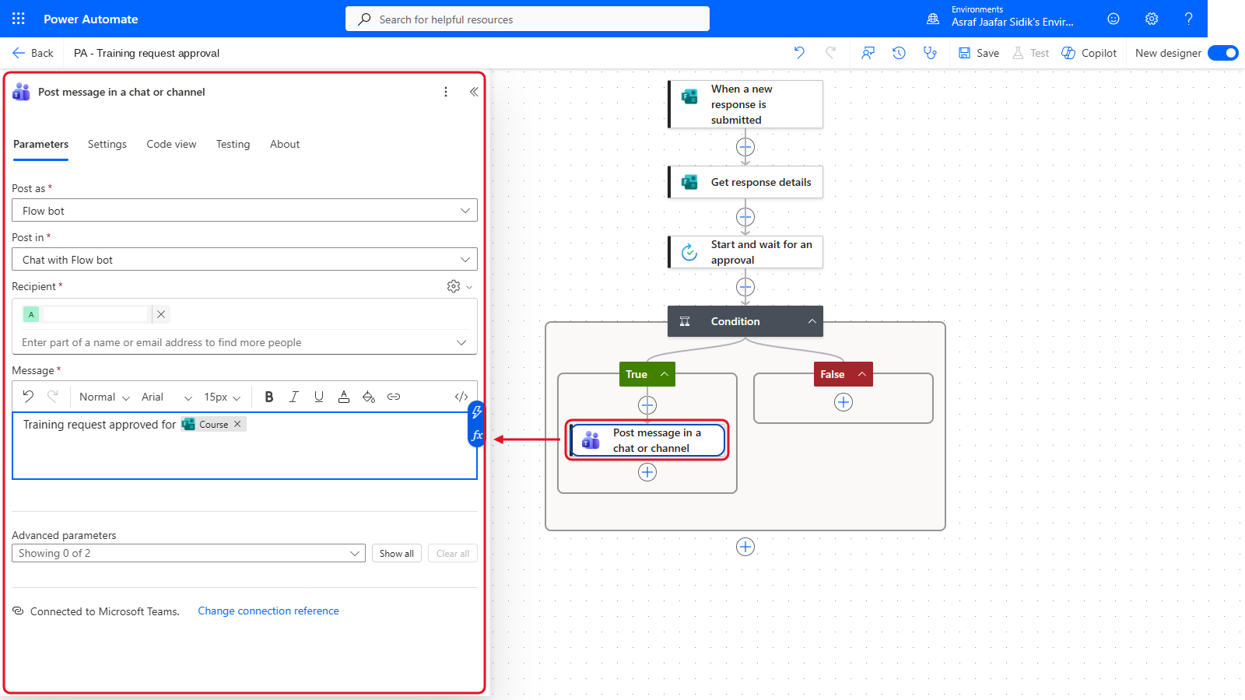Toggle underline formatting in message
The height and width of the screenshot is (700, 1245).
(319, 397)
